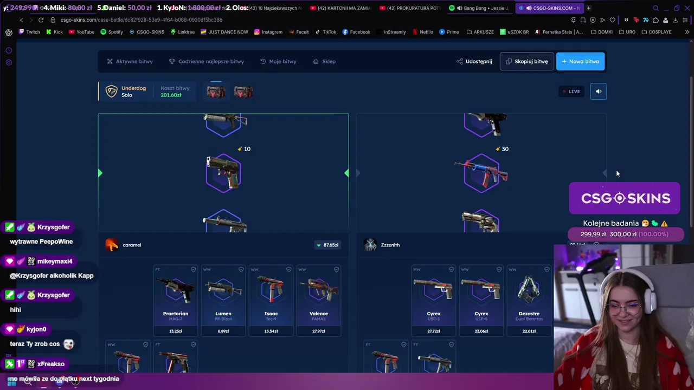This screenshot has height=390, width=694.
Task: Open the Instagram bookmark
Action: [268, 32]
